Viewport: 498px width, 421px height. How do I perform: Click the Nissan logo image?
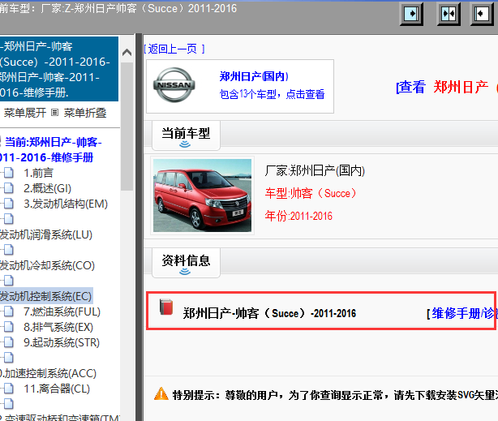pyautogui.click(x=174, y=85)
